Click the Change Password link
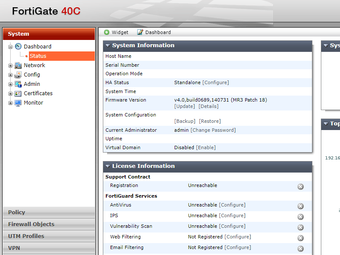Screen dimensions: 340x255 pos(213,130)
